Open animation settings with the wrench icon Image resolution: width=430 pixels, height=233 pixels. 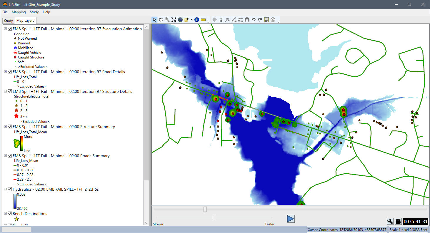[390, 221]
